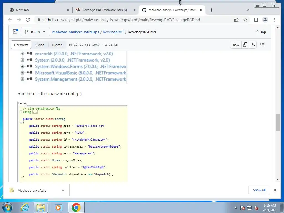Copy raw file contents
This screenshot has height=213, width=284.
pyautogui.click(x=245, y=45)
